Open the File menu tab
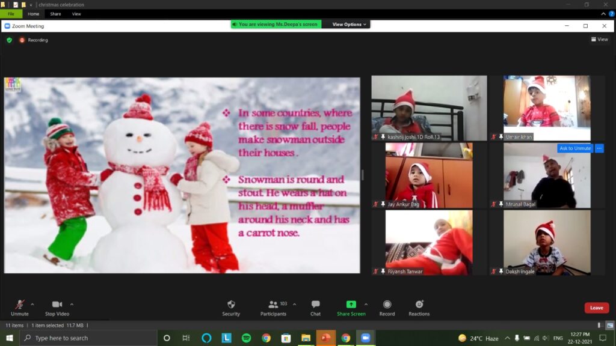 pos(11,14)
